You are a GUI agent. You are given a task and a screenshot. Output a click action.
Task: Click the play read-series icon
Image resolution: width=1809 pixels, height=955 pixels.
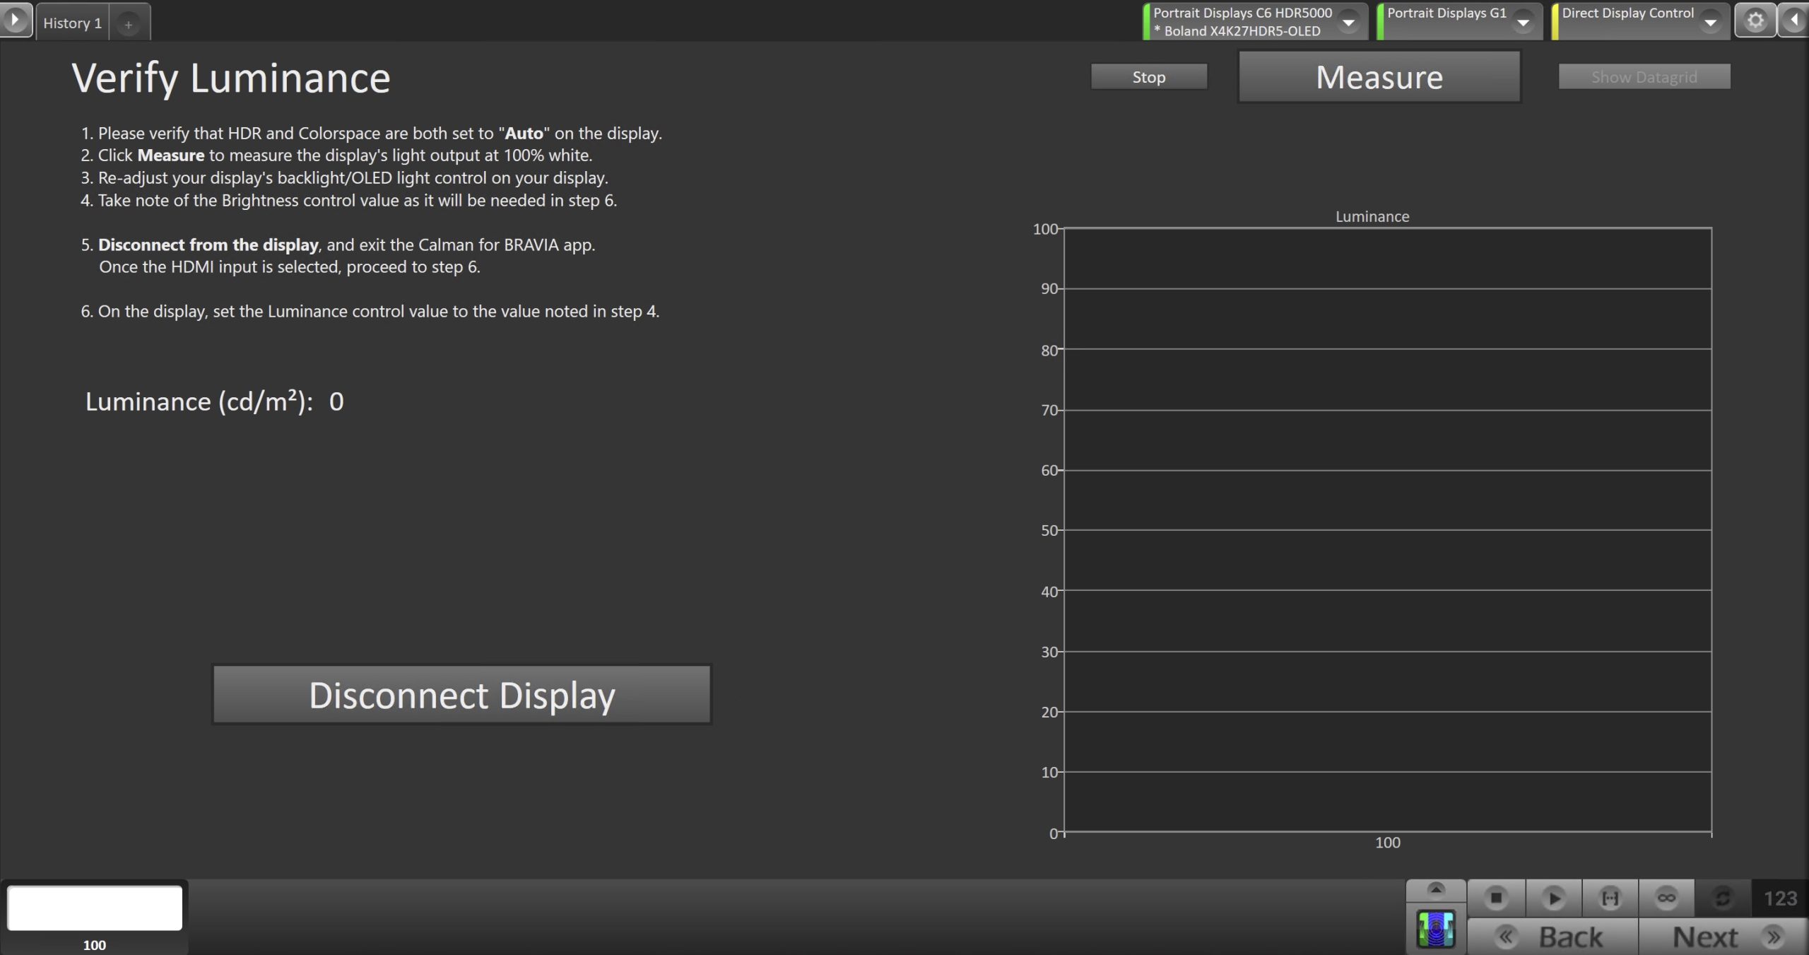pos(1553,898)
